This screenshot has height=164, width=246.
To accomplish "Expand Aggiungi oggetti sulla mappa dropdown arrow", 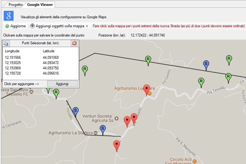I will coord(87,26).
